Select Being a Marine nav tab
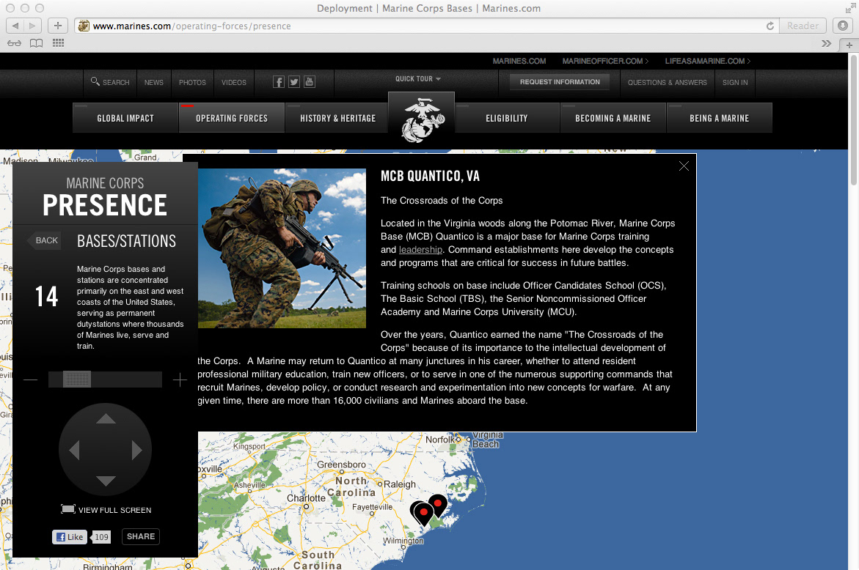 tap(720, 118)
